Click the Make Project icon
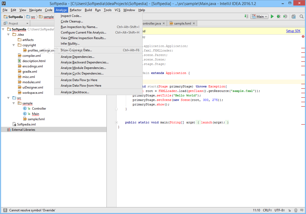The image size is (306, 214). click(247, 17)
